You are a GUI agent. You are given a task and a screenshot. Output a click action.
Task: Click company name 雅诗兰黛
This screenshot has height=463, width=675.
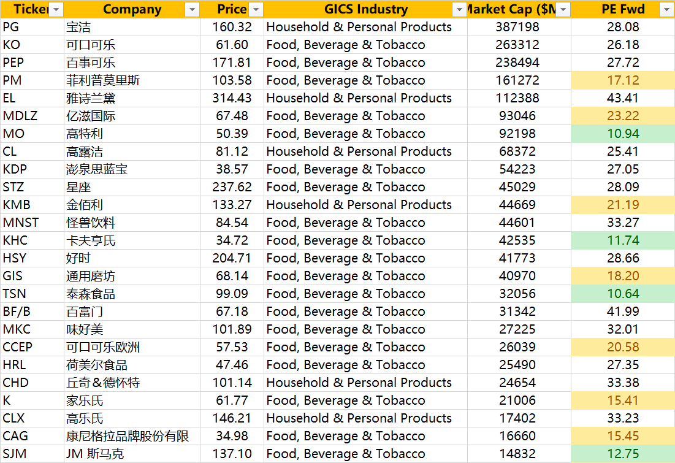pyautogui.click(x=91, y=98)
